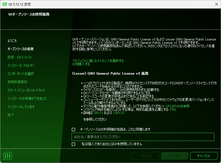Select ようこそ step in sidebar
This screenshot has height=163, width=221.
click(12, 41)
